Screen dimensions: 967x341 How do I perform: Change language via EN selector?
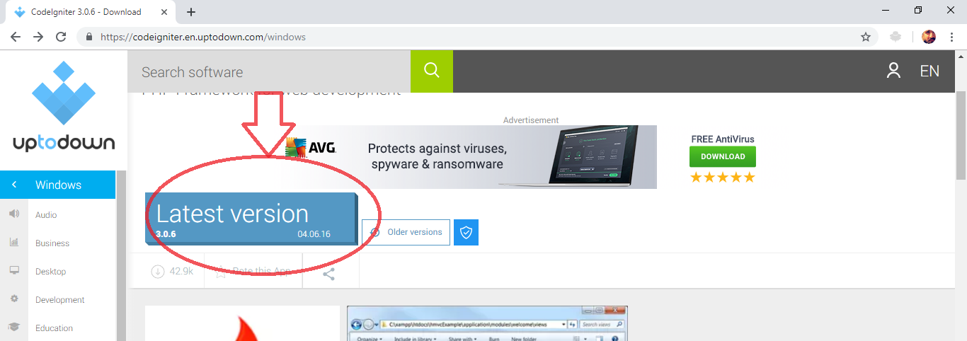(929, 71)
